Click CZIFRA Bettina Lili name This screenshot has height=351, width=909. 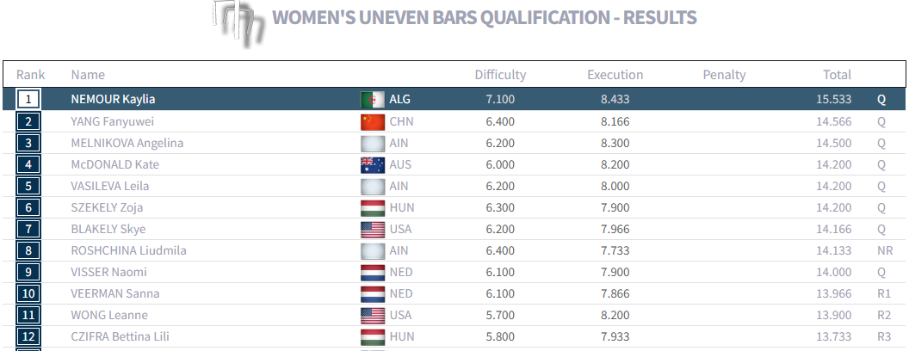120,337
